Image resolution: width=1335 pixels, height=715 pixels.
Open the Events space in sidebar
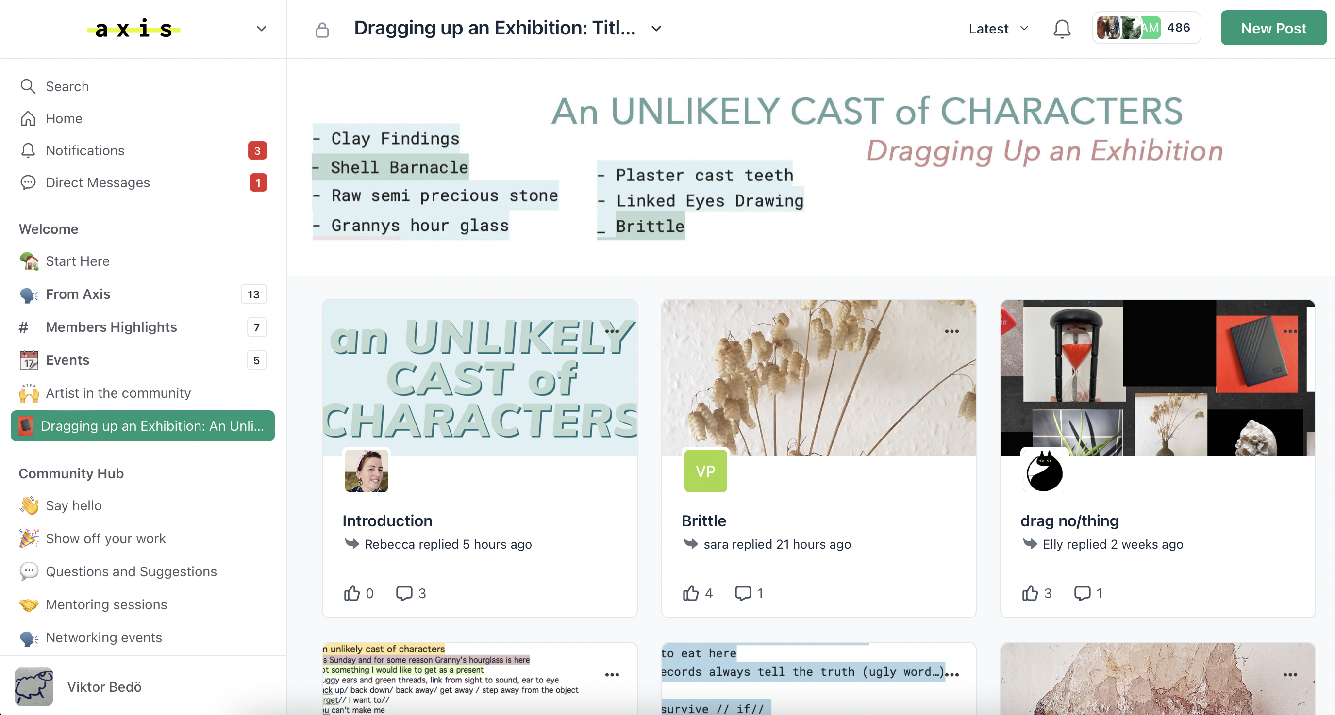(x=67, y=360)
